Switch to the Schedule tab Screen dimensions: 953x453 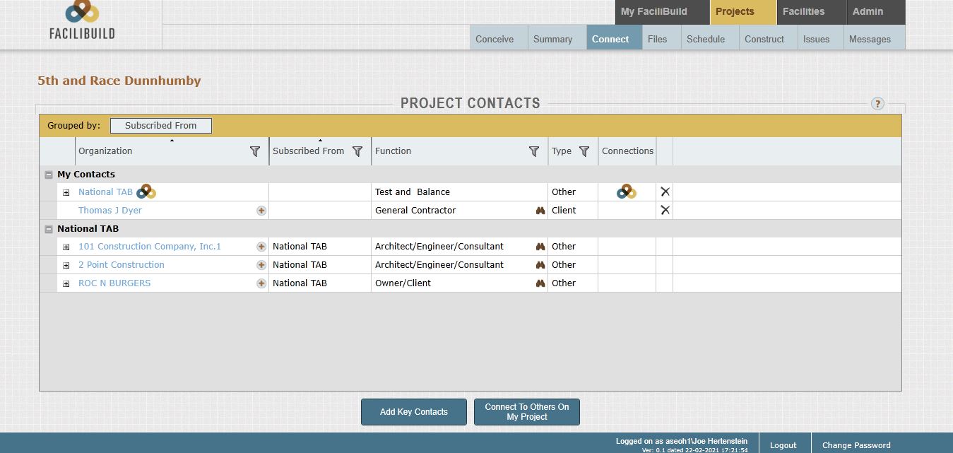pyautogui.click(x=705, y=39)
